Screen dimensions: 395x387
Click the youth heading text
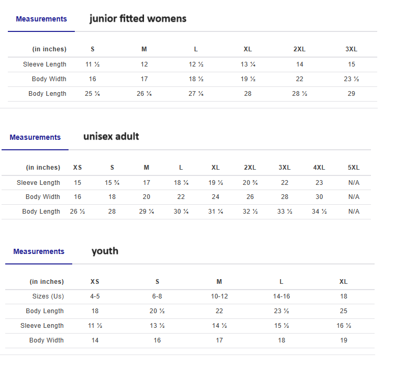(x=105, y=251)
